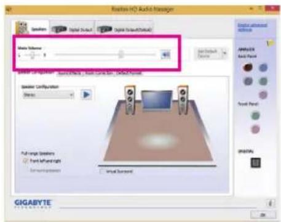
Task: Mute the main volume with the speaker button
Action: point(165,54)
